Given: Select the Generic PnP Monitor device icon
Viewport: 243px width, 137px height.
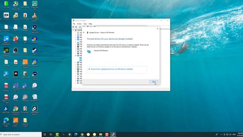Looking at the screenshot, I should 89,52.
